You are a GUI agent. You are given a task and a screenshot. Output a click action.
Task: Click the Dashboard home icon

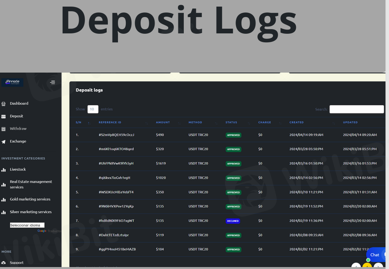pyautogui.click(x=4, y=104)
